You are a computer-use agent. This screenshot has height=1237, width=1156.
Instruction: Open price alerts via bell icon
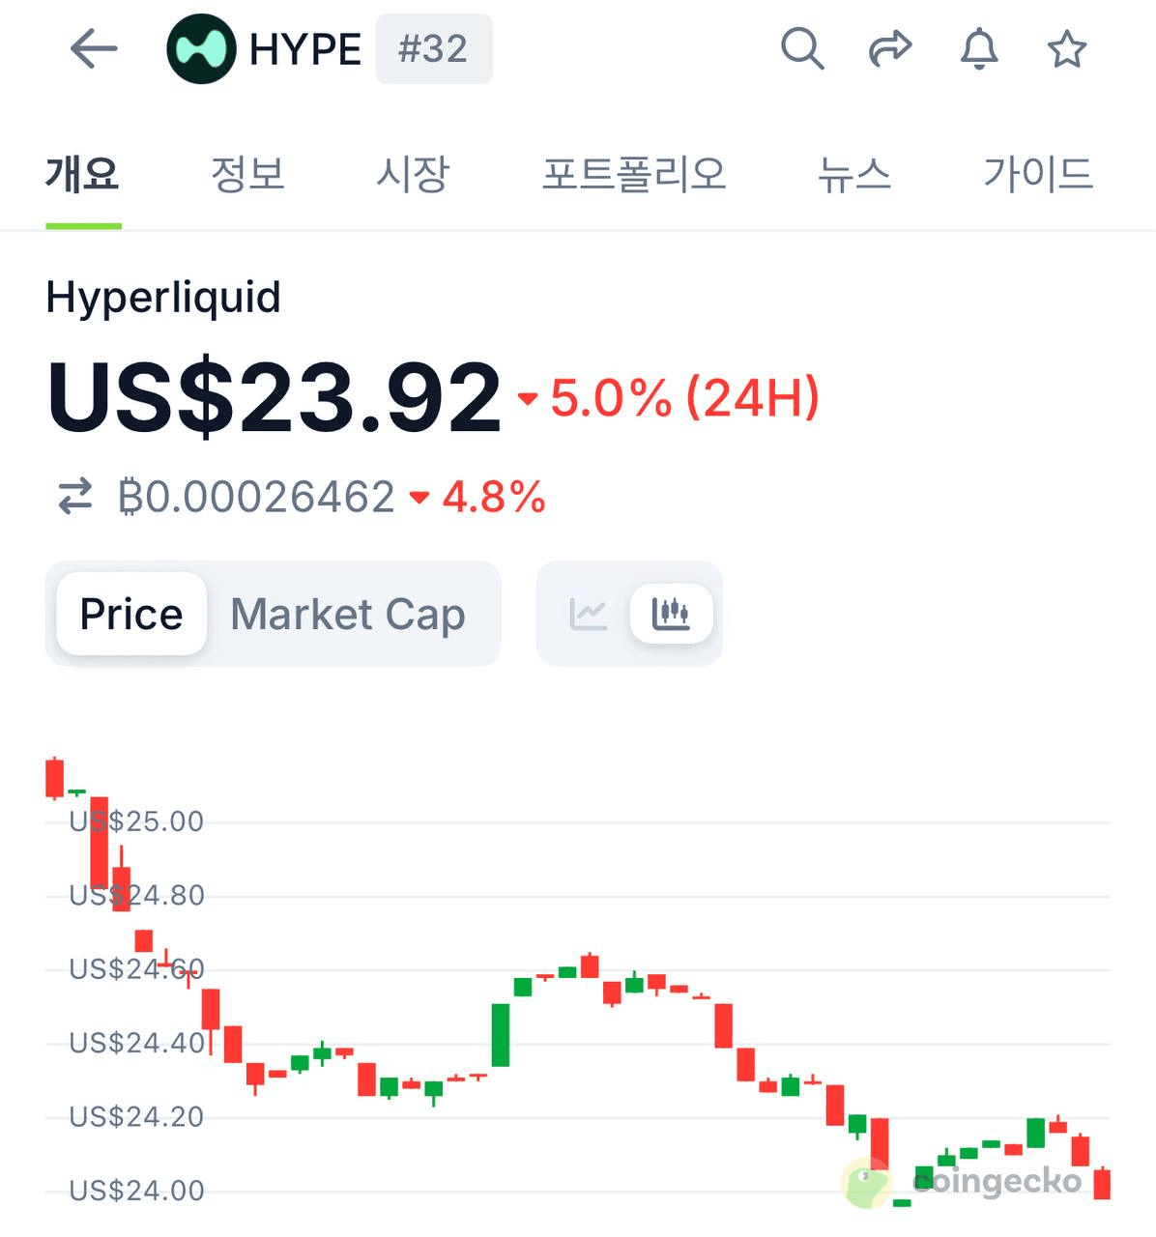pyautogui.click(x=978, y=48)
